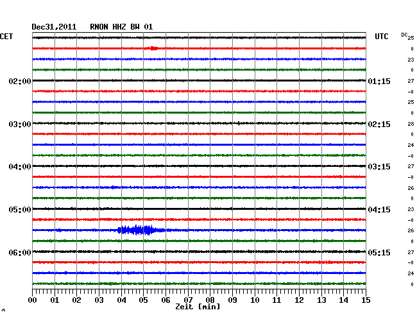Click minute 11 on the time axis
The image size is (417, 317).
pos(277,300)
